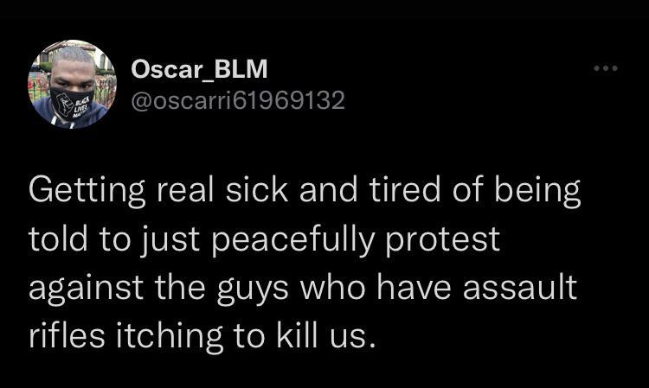649x388 pixels.
Task: Click the tweet's first line starting "Getting real sick"
Action: [x=304, y=190]
